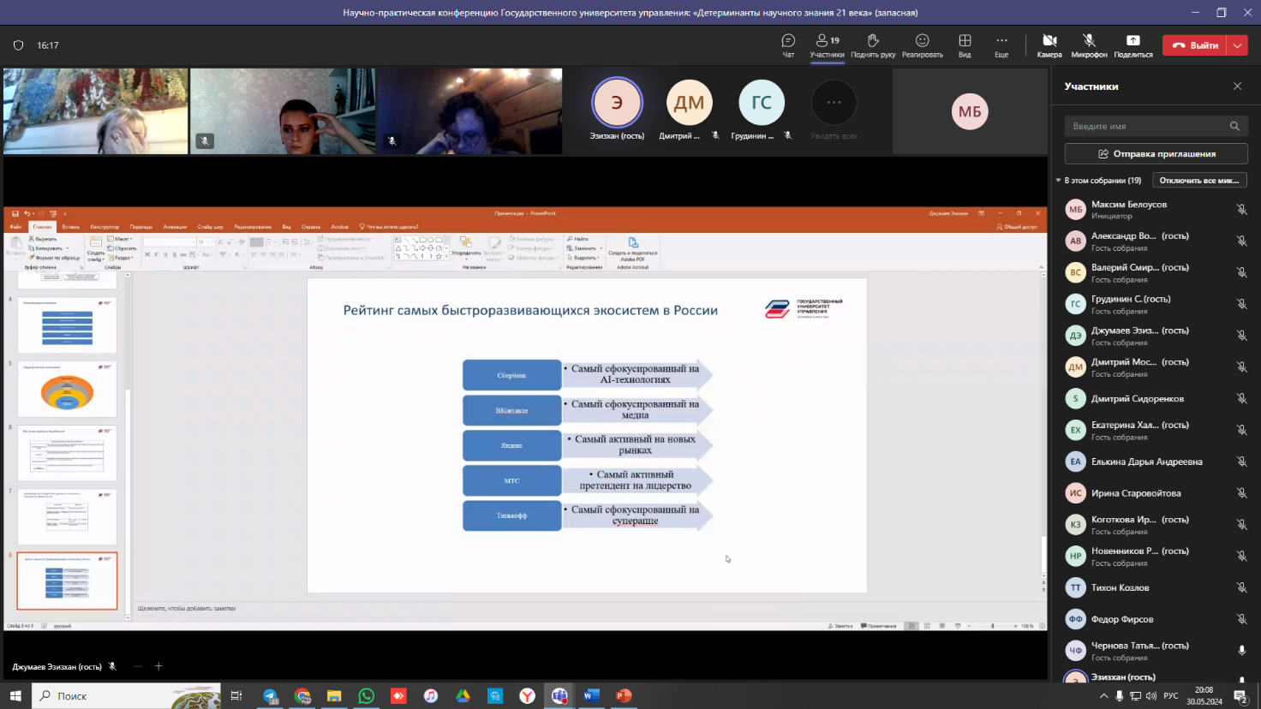
Task: Click the МБ self-view tile
Action: [x=970, y=111]
